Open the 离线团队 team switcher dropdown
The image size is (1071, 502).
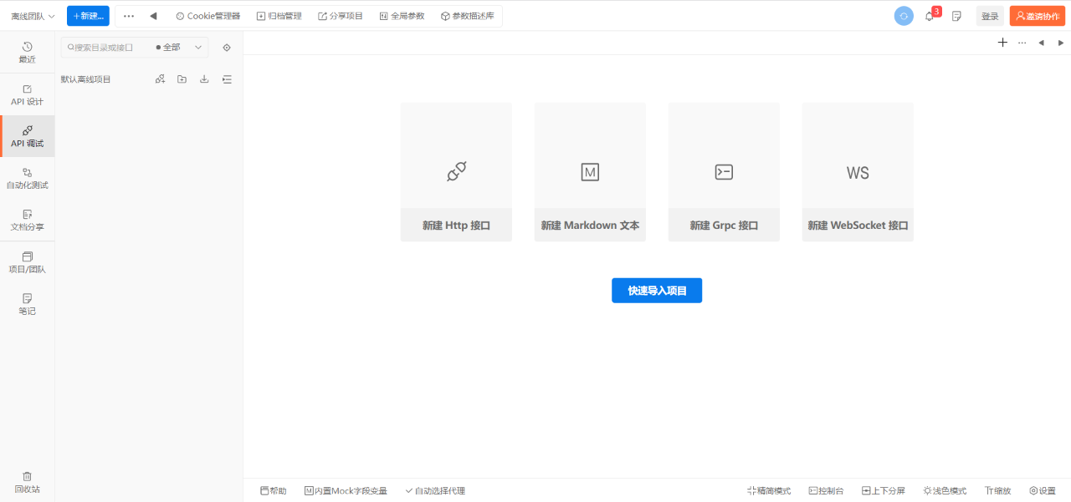pyautogui.click(x=32, y=15)
